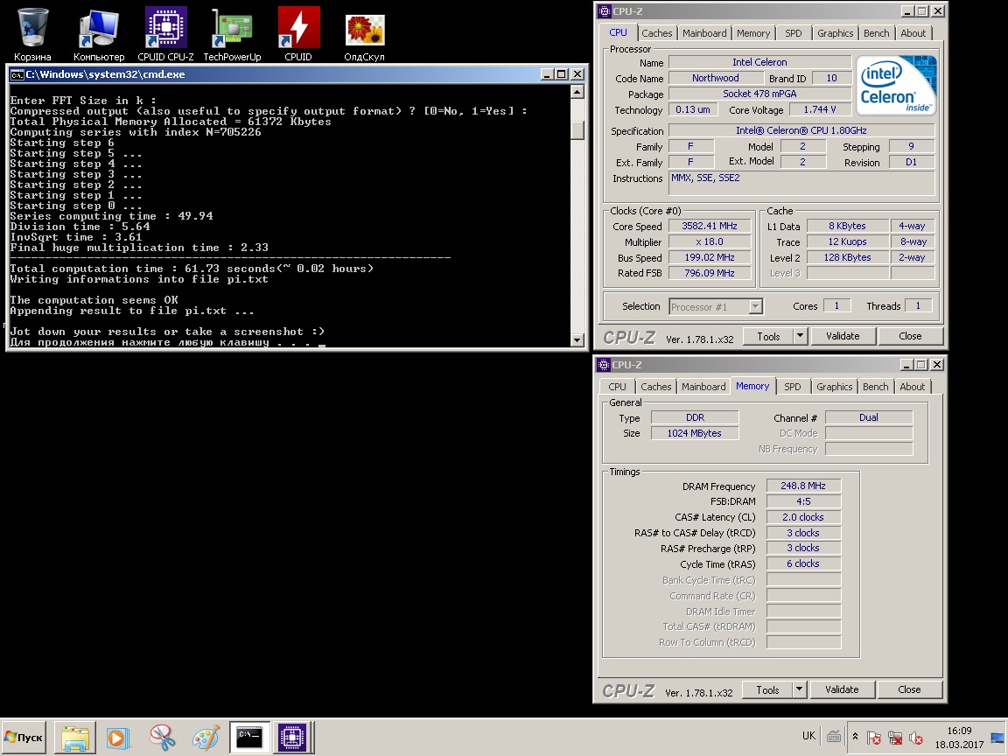
Task: Click the bottom CPU-Z window title icon
Action: click(x=603, y=365)
